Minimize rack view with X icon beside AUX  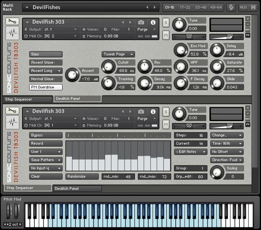tap(254, 7)
